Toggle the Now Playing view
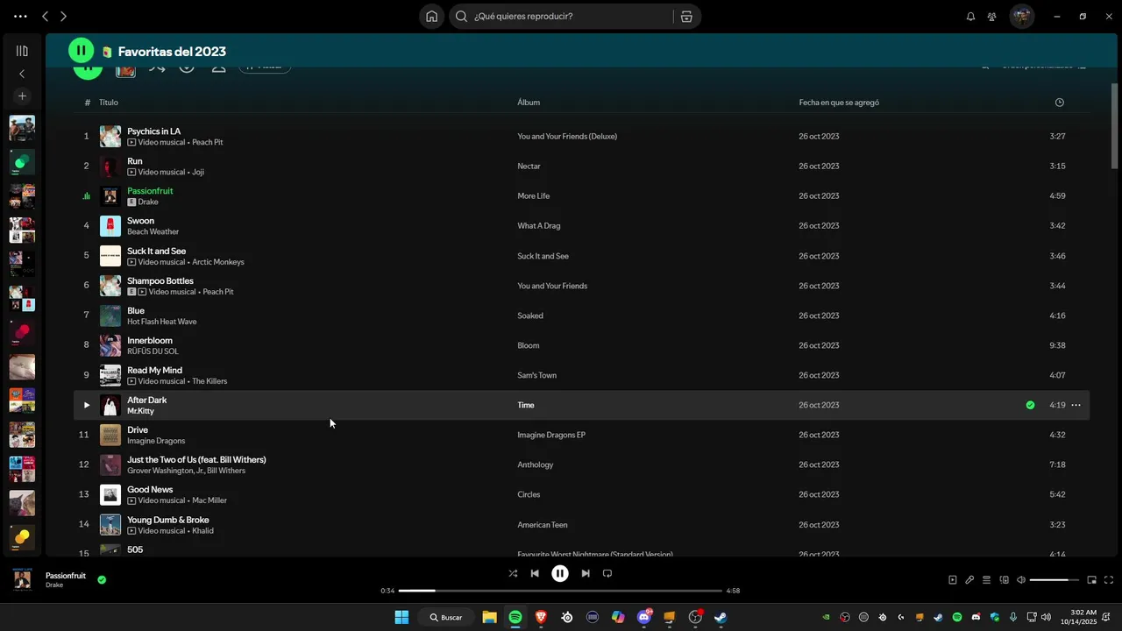 953,579
